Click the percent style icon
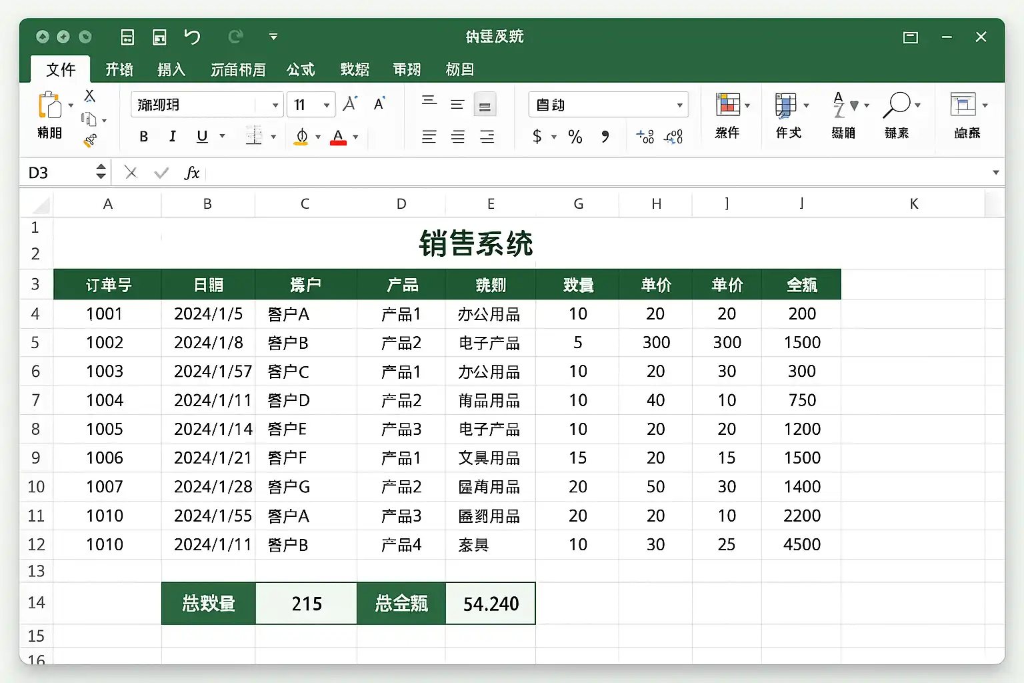The height and width of the screenshot is (683, 1024). [575, 137]
